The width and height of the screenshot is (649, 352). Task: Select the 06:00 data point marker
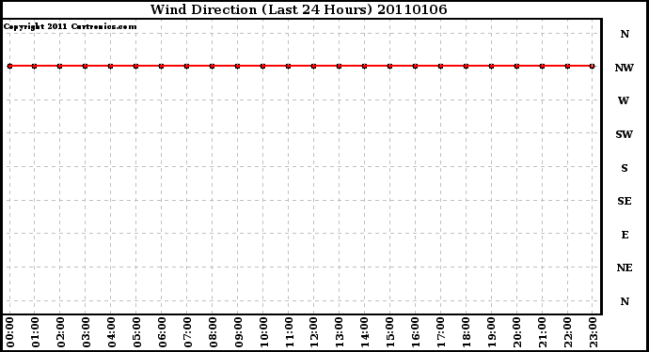click(x=162, y=66)
